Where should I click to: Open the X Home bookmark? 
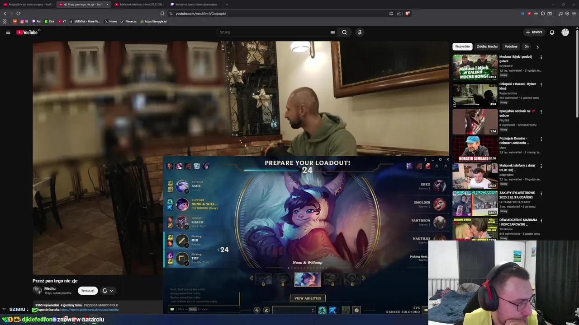coord(110,21)
